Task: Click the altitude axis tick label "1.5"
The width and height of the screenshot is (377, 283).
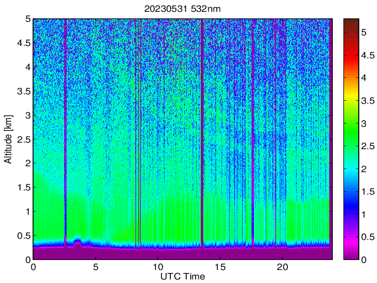Action: [24, 187]
